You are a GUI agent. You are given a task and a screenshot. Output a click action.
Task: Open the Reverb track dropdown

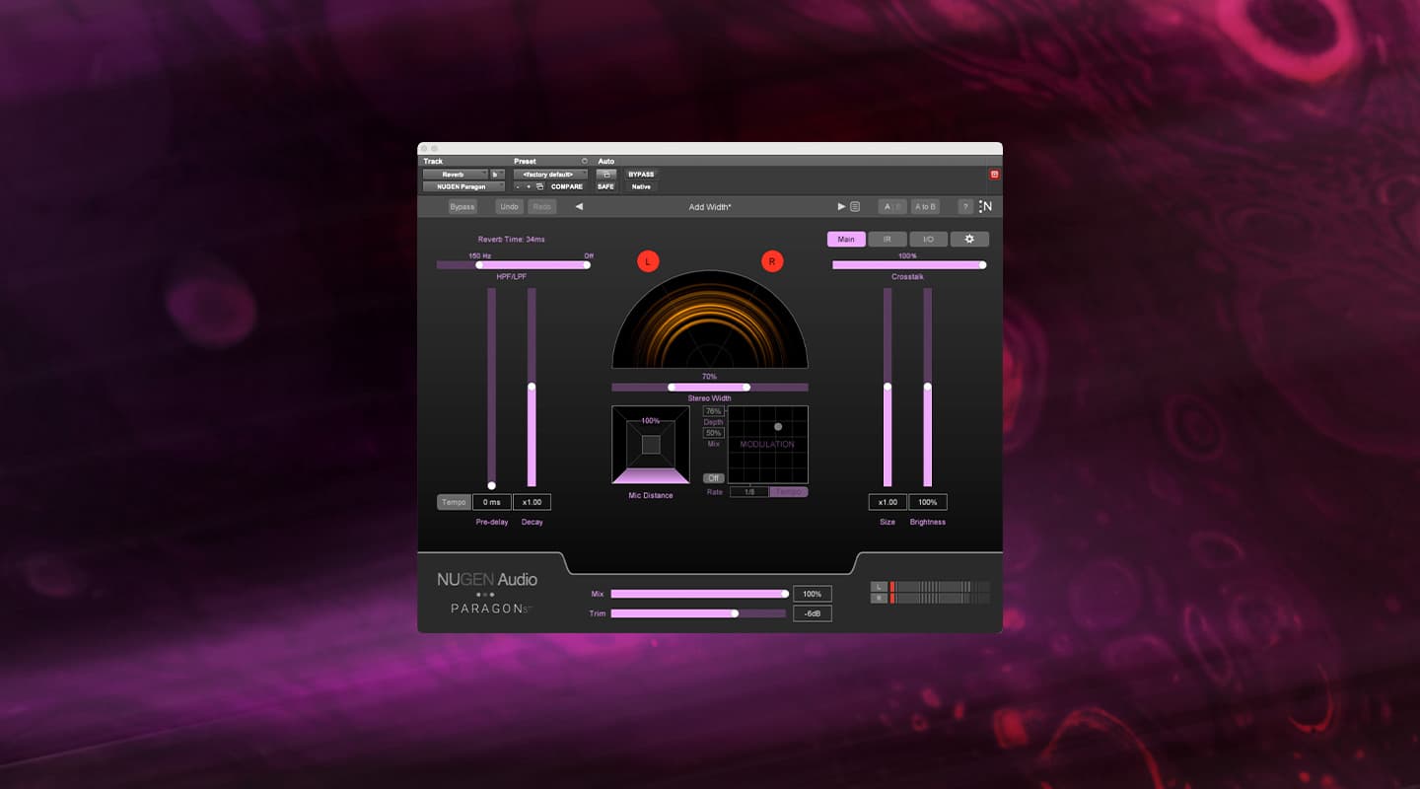(x=456, y=175)
